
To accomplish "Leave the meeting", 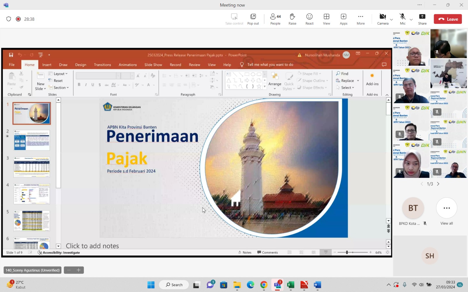I will pyautogui.click(x=448, y=19).
